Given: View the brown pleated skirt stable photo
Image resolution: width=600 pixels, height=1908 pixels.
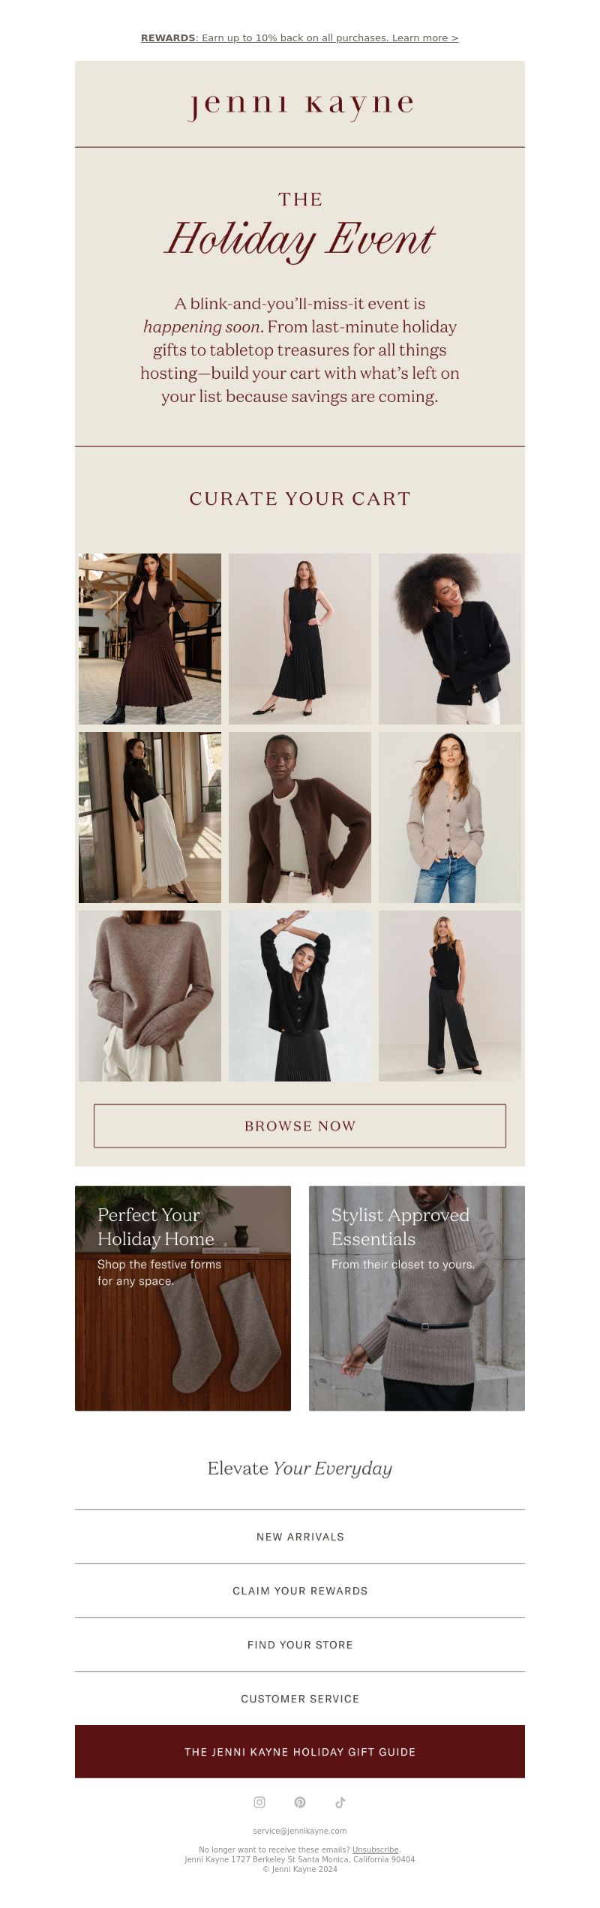Looking at the screenshot, I should point(150,638).
